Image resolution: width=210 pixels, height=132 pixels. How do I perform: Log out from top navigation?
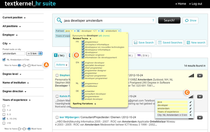pos(196,4)
